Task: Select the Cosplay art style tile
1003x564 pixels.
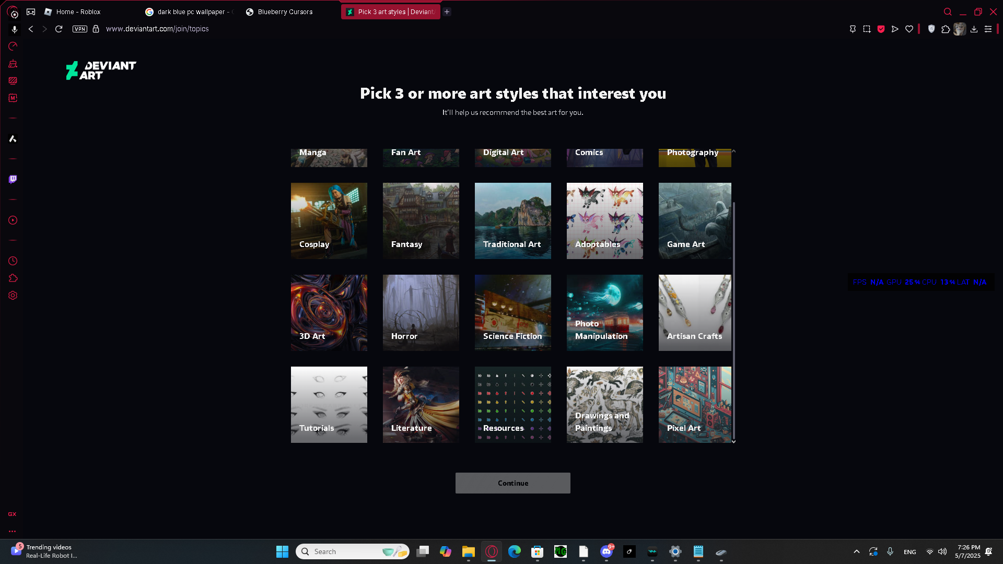Action: [x=329, y=221]
